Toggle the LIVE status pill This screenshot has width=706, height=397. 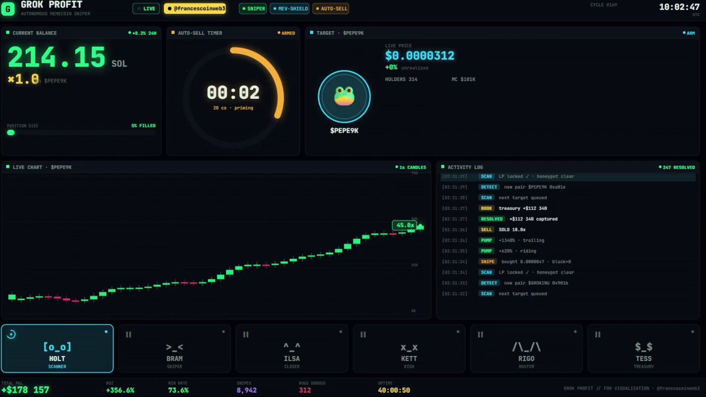pos(146,9)
